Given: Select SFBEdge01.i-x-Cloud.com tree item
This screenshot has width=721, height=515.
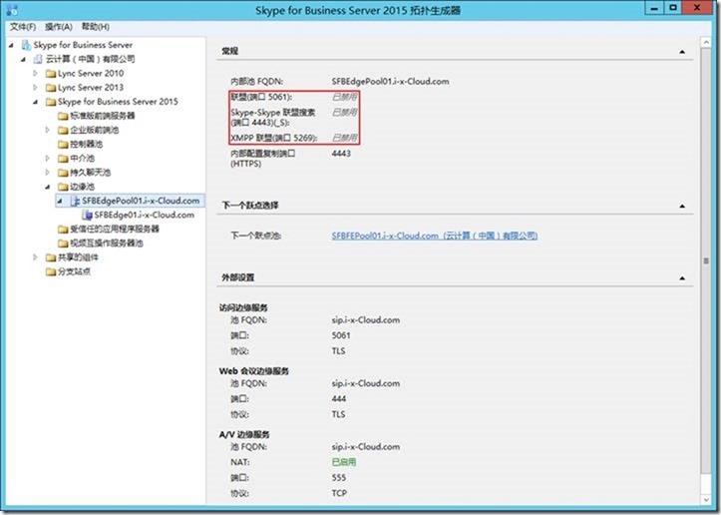Looking at the screenshot, I should [x=144, y=215].
